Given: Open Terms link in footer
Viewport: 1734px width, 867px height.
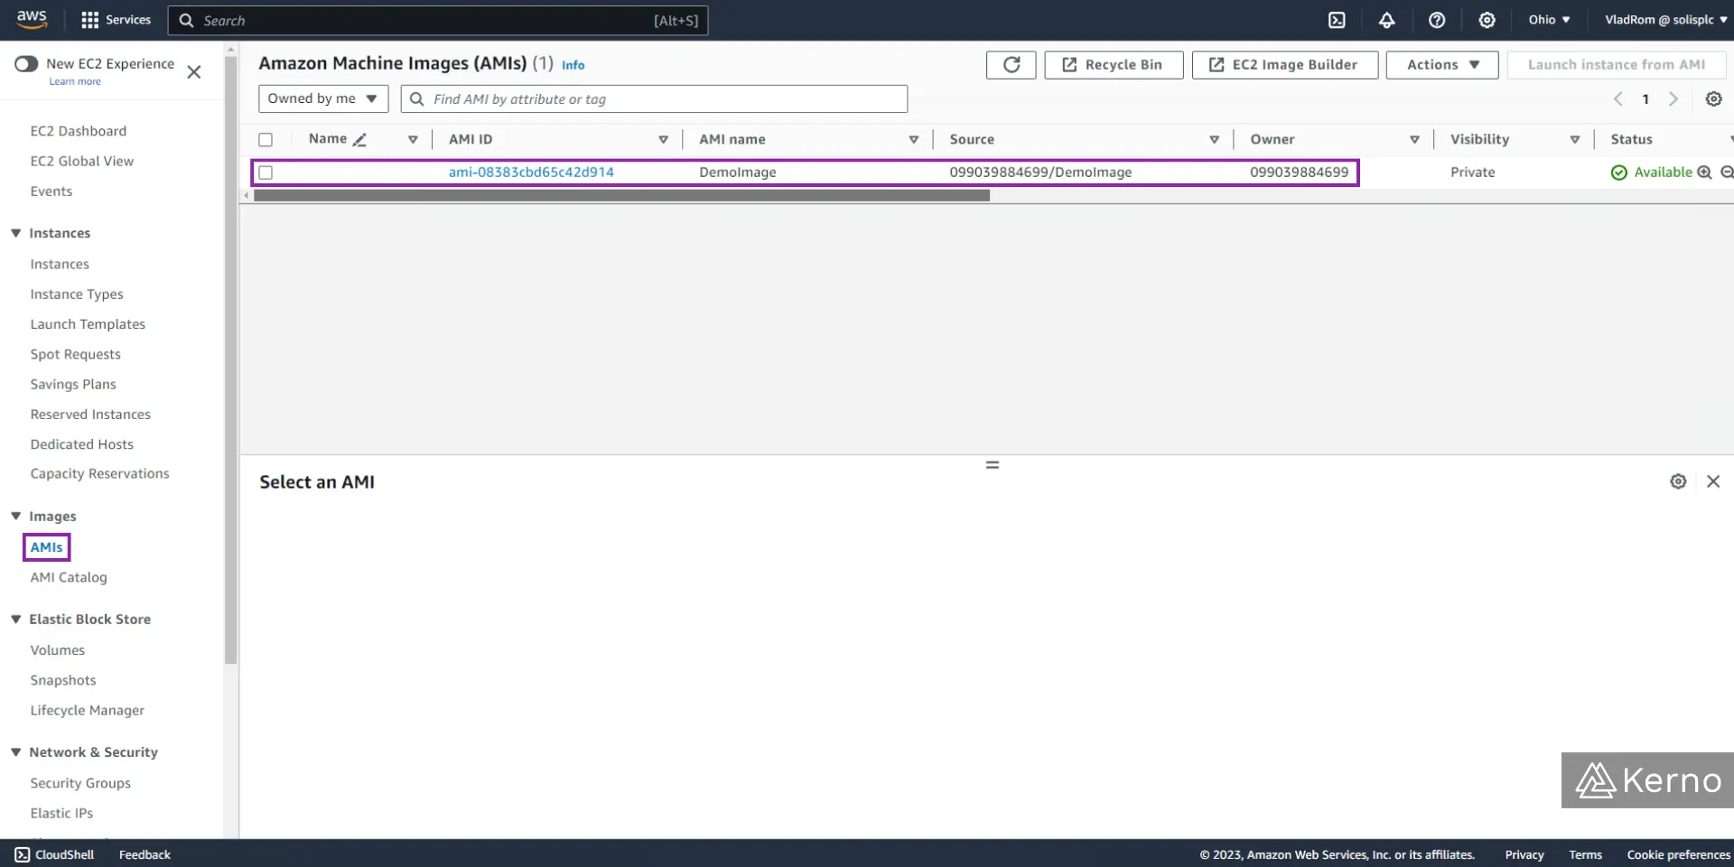Looking at the screenshot, I should click(x=1585, y=854).
